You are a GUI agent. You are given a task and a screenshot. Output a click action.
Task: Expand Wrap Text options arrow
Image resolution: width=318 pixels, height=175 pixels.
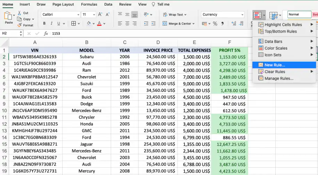coord(185,15)
